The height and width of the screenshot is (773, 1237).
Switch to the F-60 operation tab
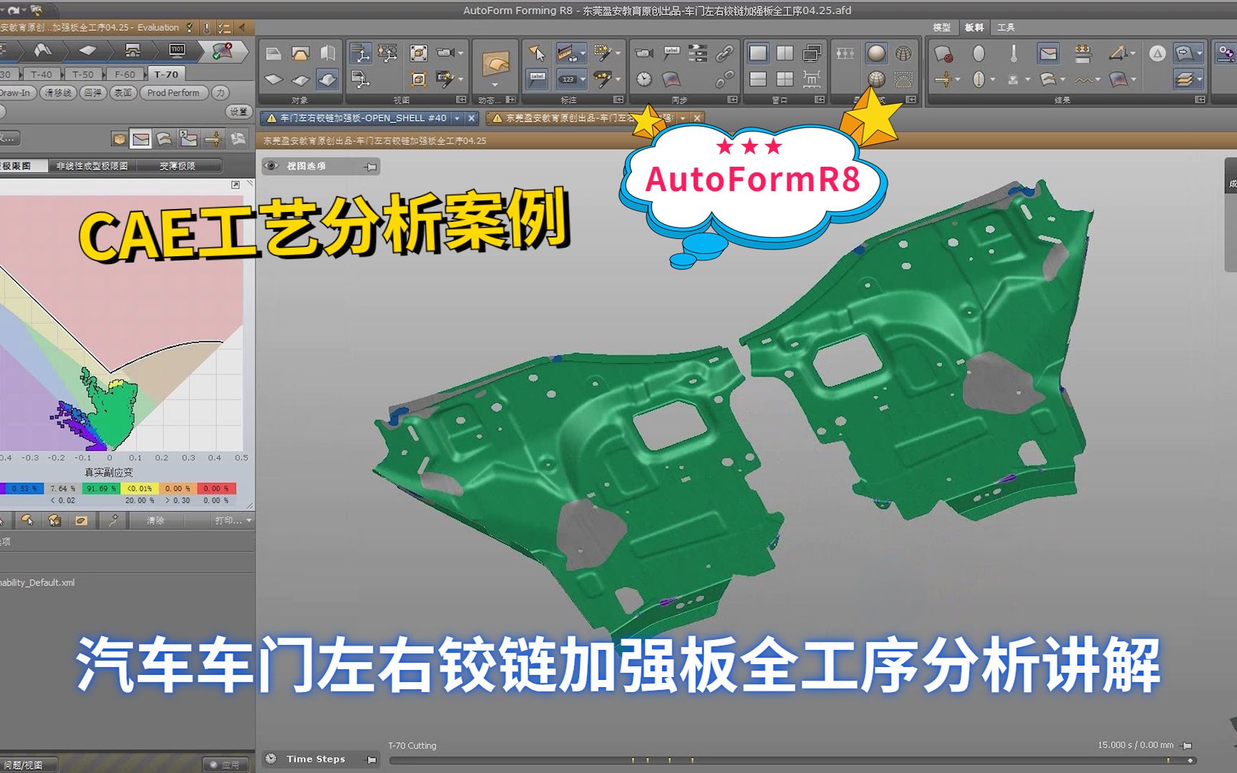point(125,74)
